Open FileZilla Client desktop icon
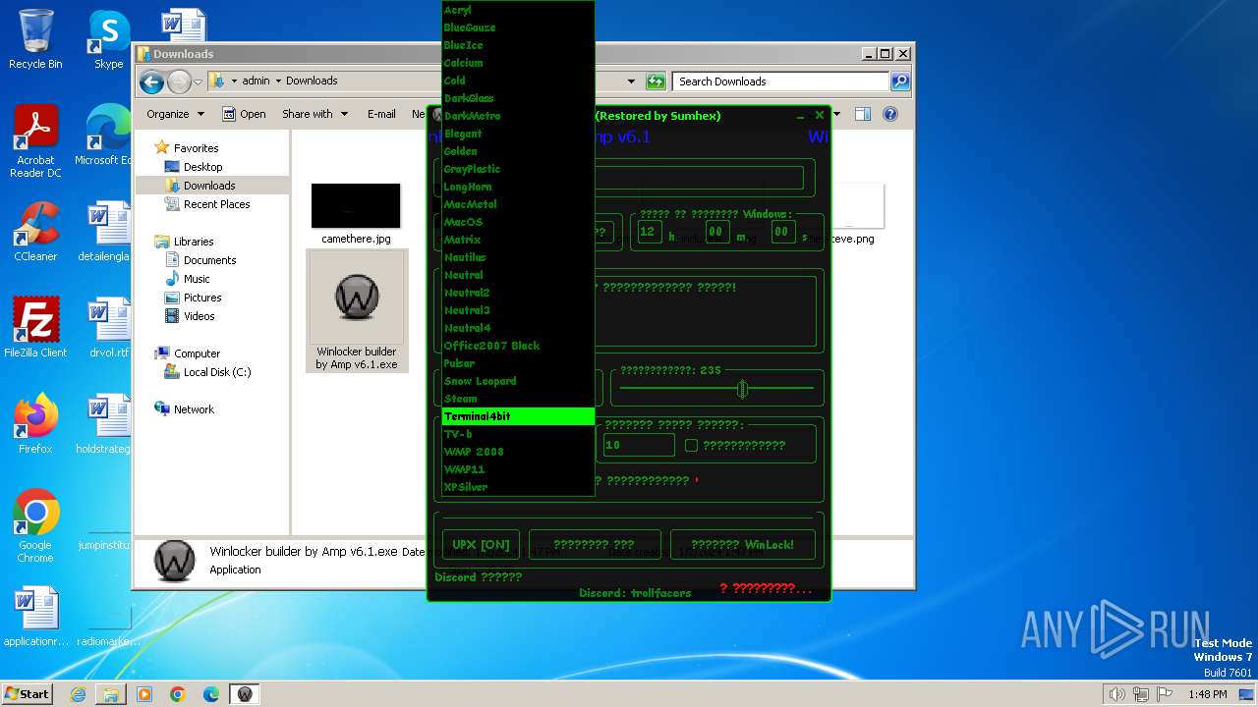1258x707 pixels. [35, 327]
